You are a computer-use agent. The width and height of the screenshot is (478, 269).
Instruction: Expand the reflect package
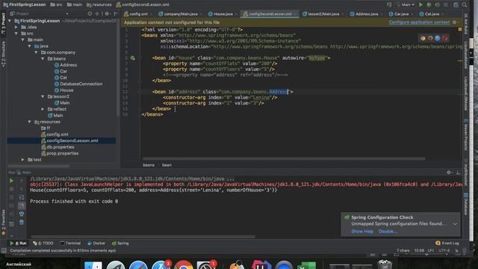(x=43, y=109)
